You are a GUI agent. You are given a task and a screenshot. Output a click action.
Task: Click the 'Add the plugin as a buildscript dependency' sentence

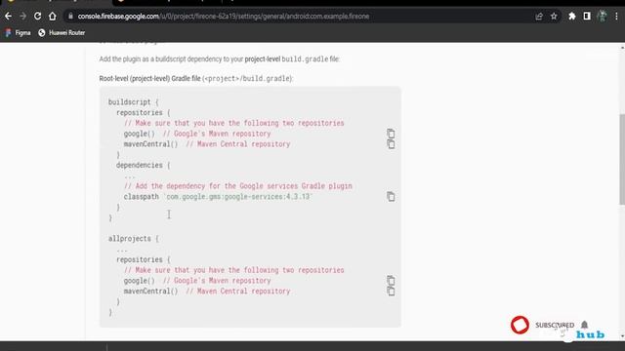point(219,58)
